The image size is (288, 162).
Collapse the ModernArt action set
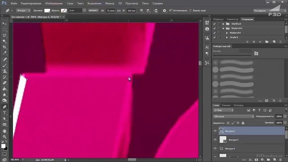pyautogui.click(x=223, y=28)
